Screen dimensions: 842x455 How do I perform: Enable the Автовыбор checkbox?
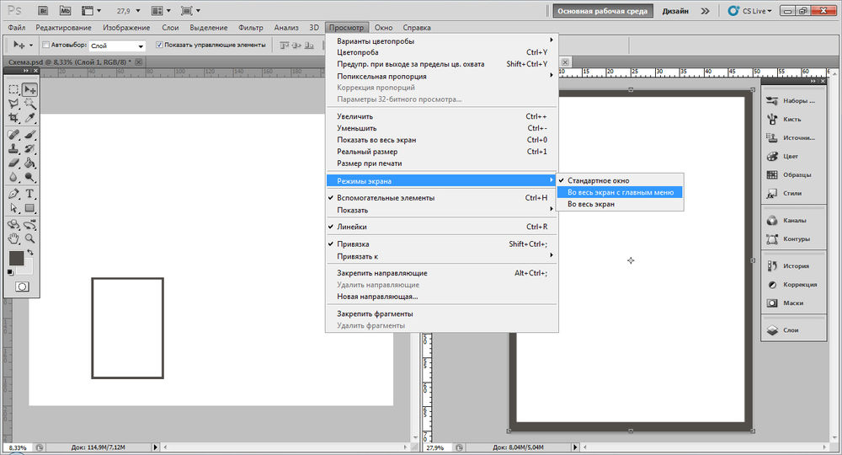click(x=45, y=45)
